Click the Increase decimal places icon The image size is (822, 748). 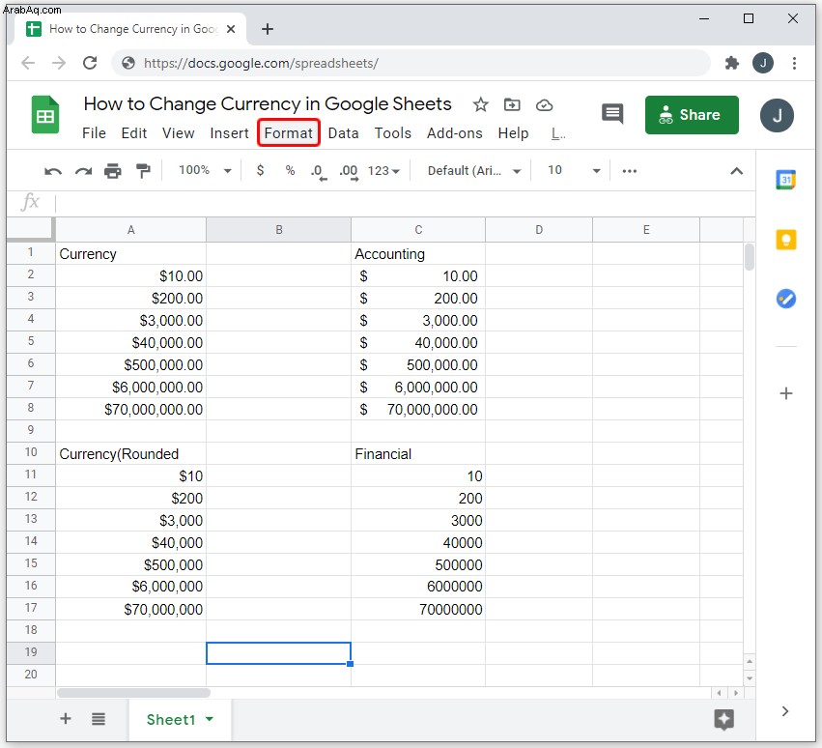349,171
